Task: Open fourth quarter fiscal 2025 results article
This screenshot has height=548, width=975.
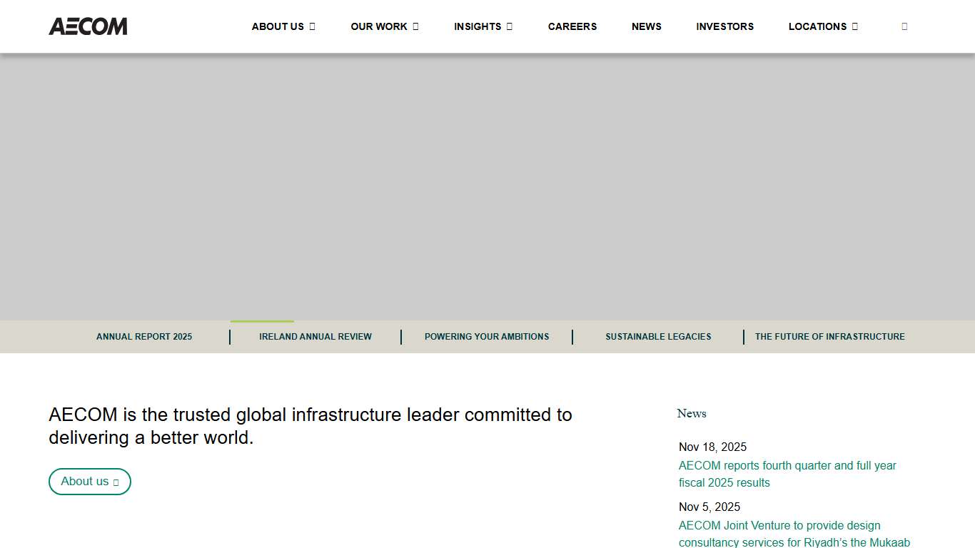Action: [x=787, y=474]
